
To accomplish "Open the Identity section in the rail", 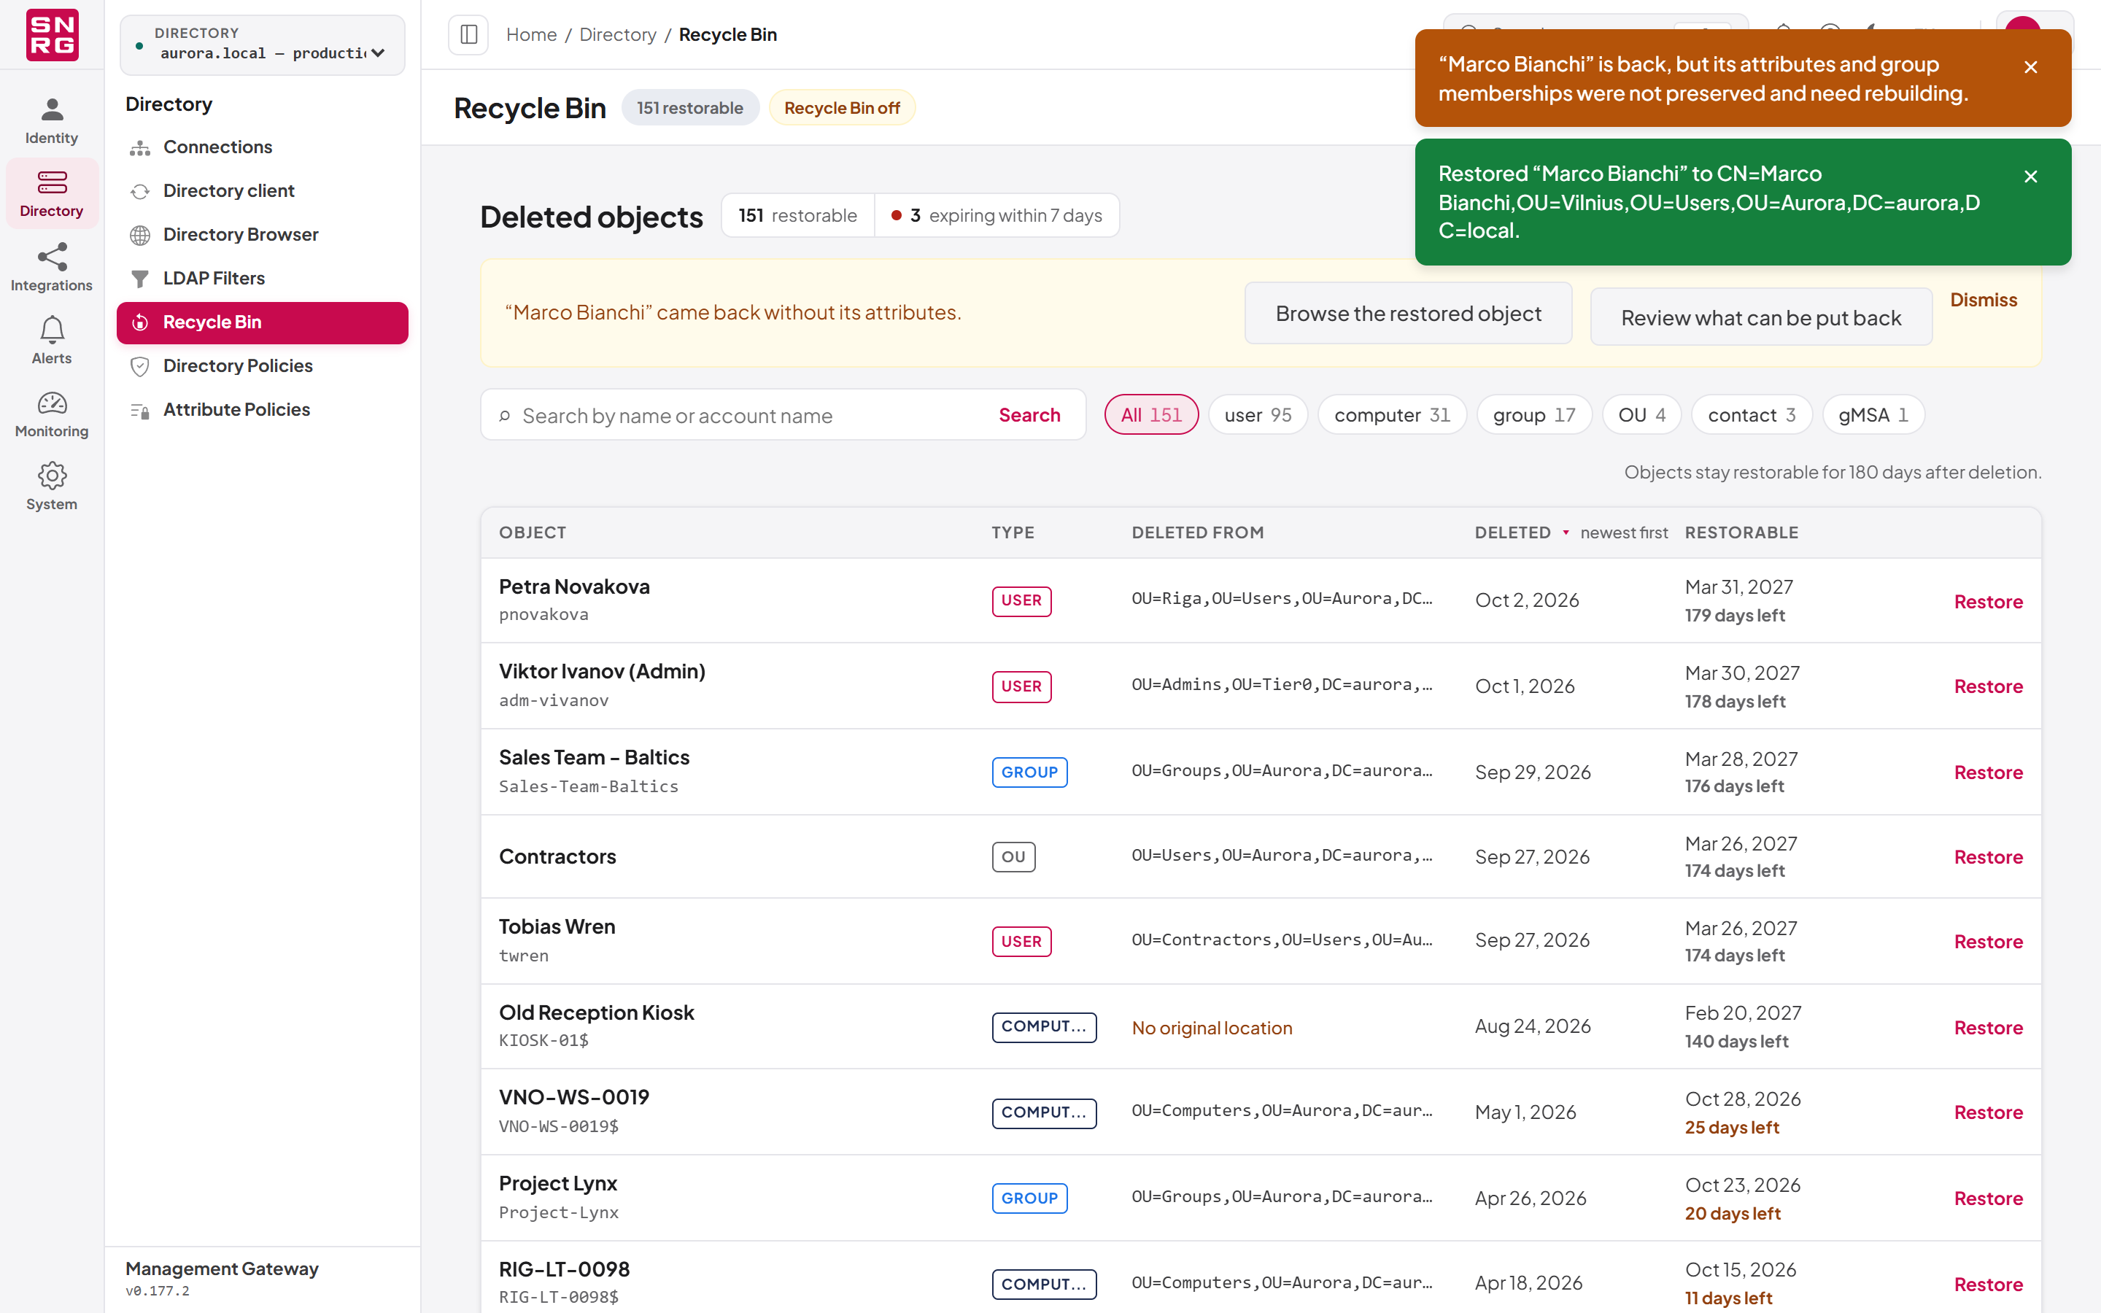I will (51, 120).
